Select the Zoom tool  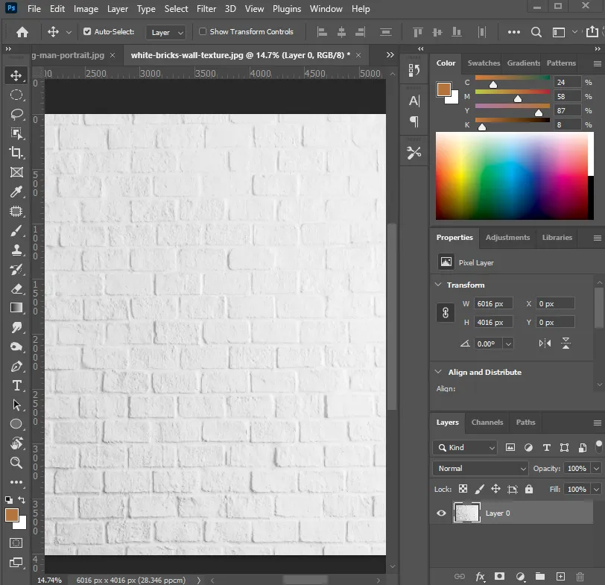point(16,463)
